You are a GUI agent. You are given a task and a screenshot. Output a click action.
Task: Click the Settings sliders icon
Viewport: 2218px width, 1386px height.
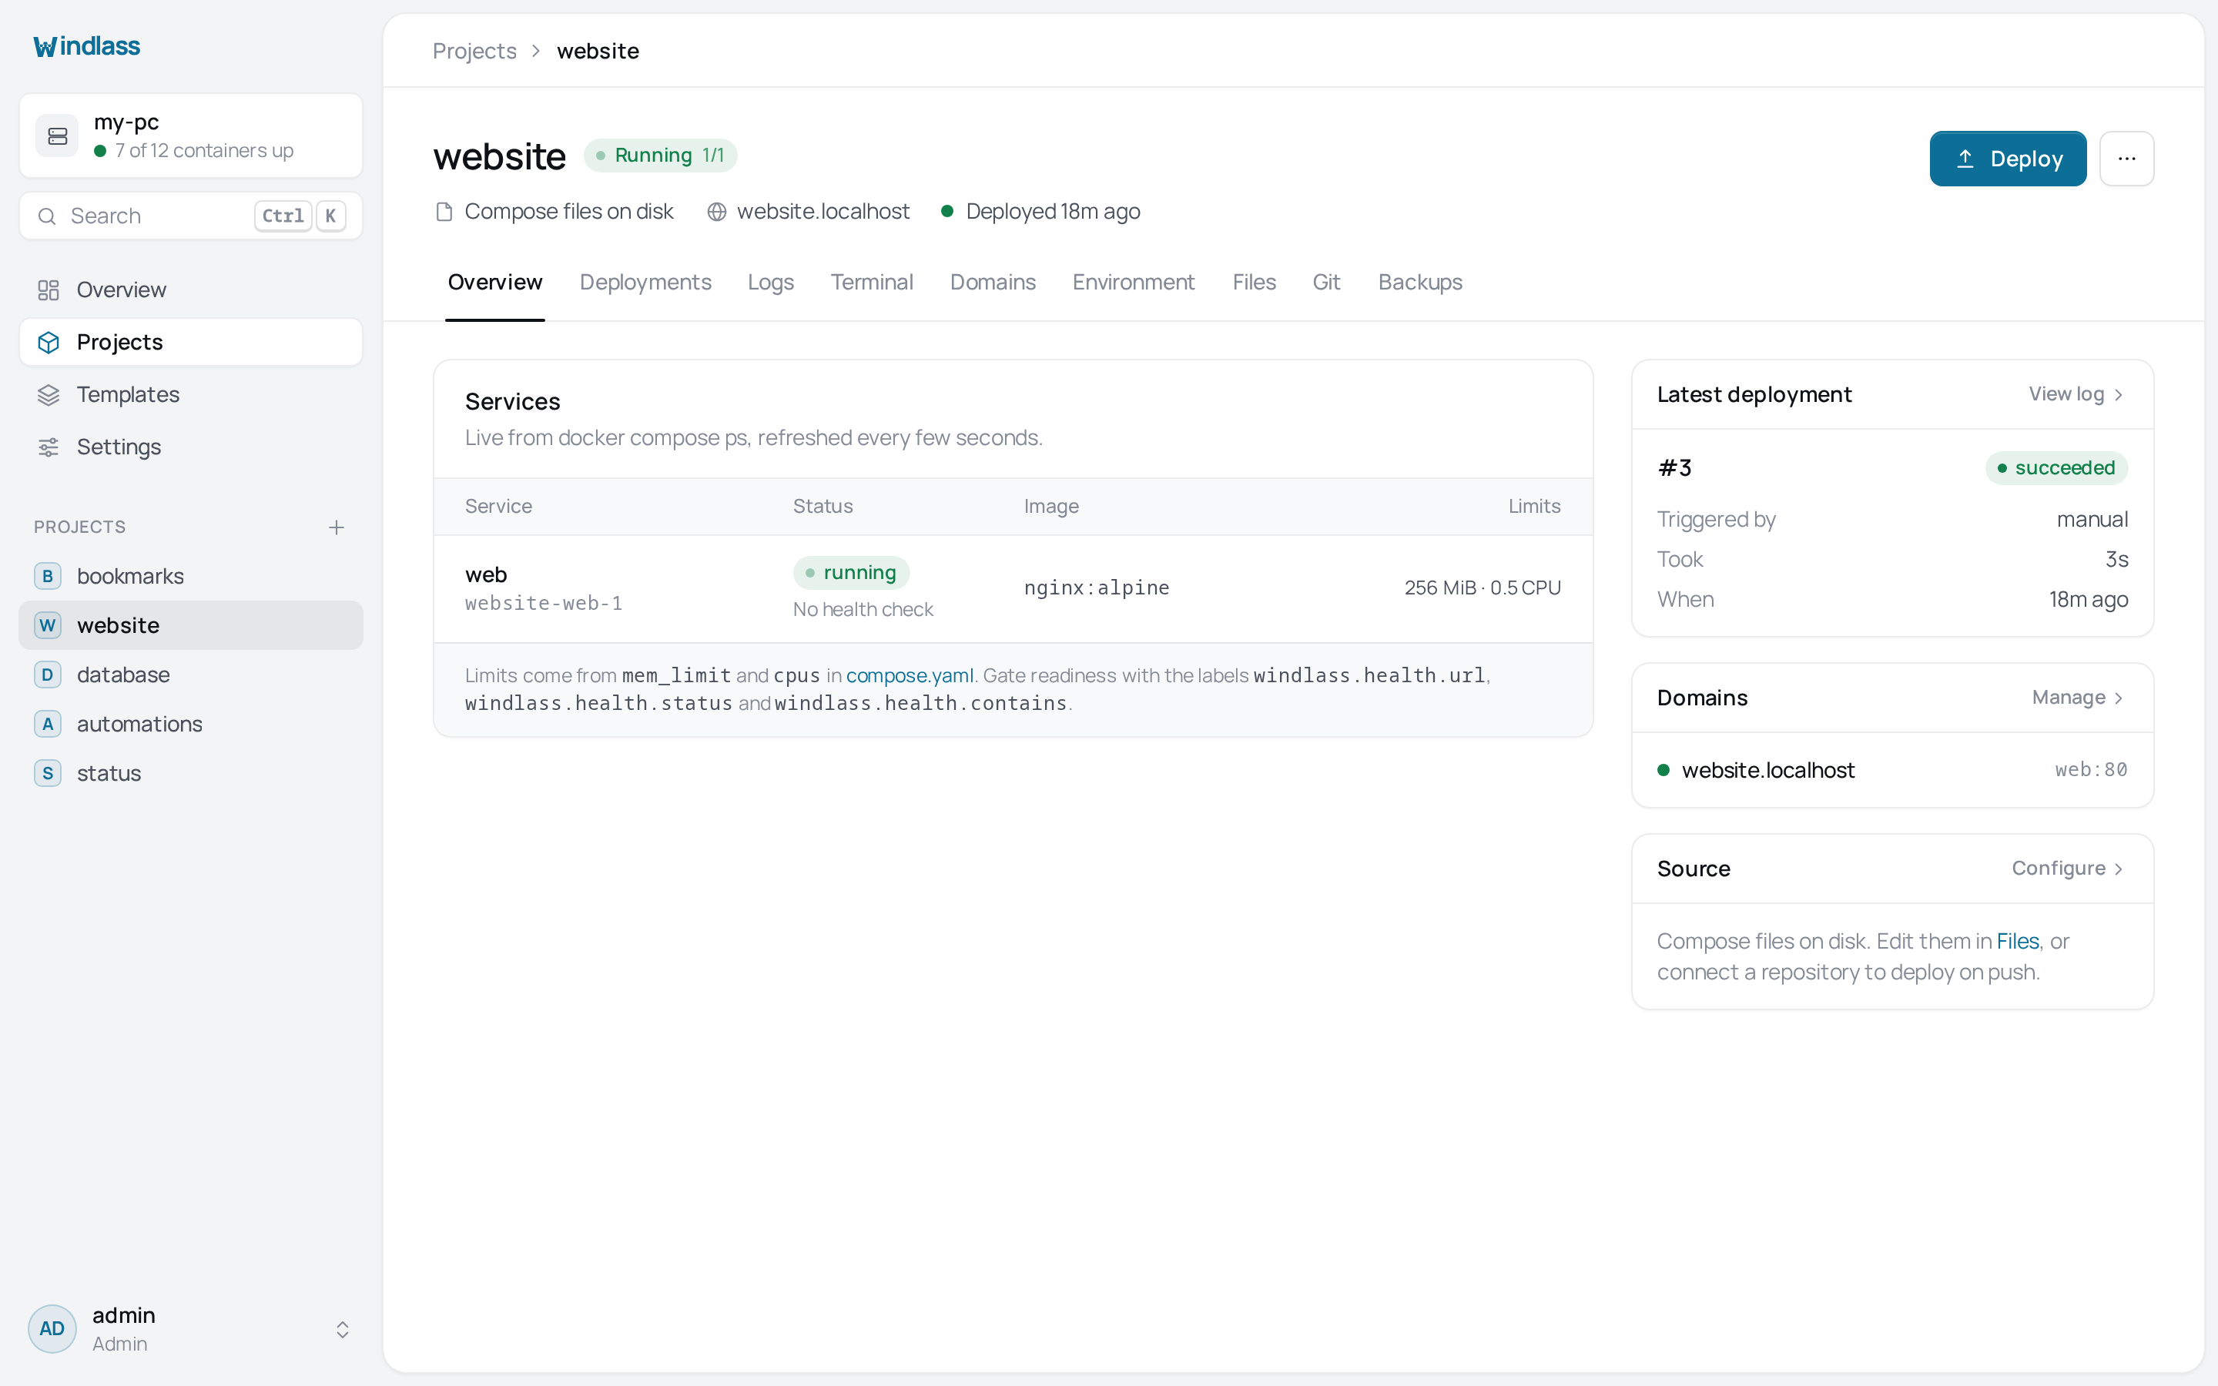click(x=49, y=447)
